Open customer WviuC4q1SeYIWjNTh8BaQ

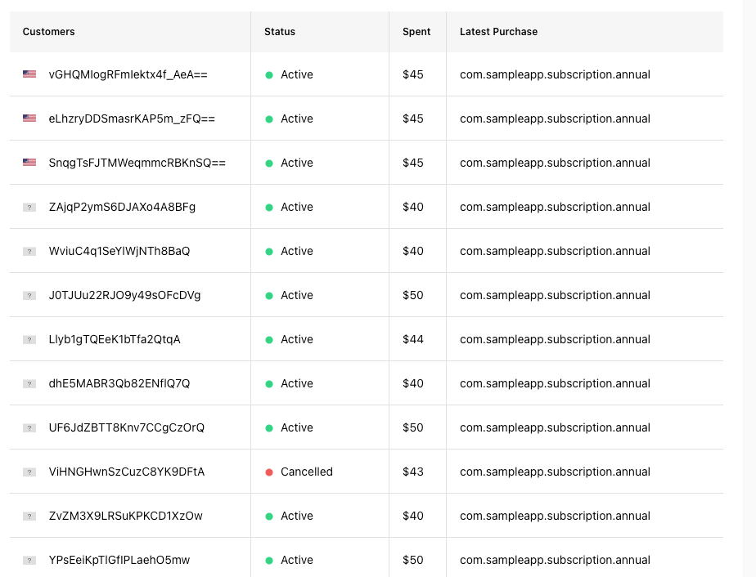pyautogui.click(x=119, y=252)
